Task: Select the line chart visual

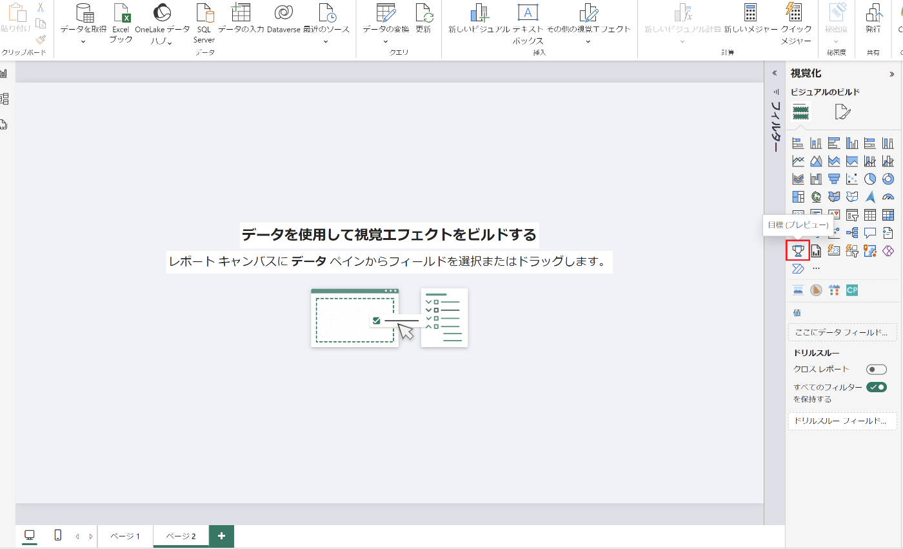Action: click(798, 161)
